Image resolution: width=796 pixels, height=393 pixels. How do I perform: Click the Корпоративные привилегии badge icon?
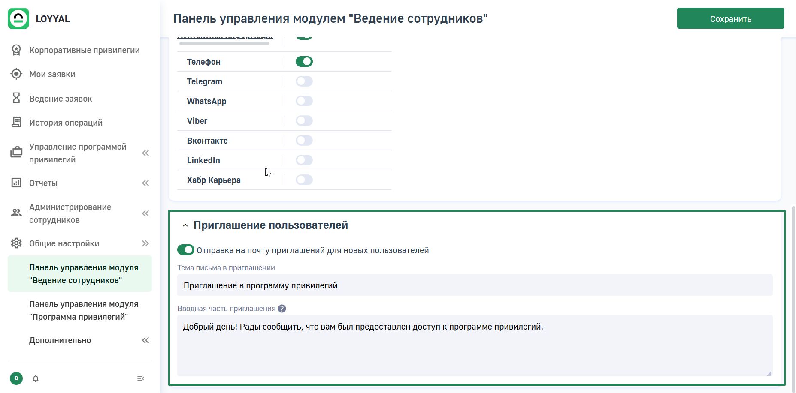tap(16, 50)
